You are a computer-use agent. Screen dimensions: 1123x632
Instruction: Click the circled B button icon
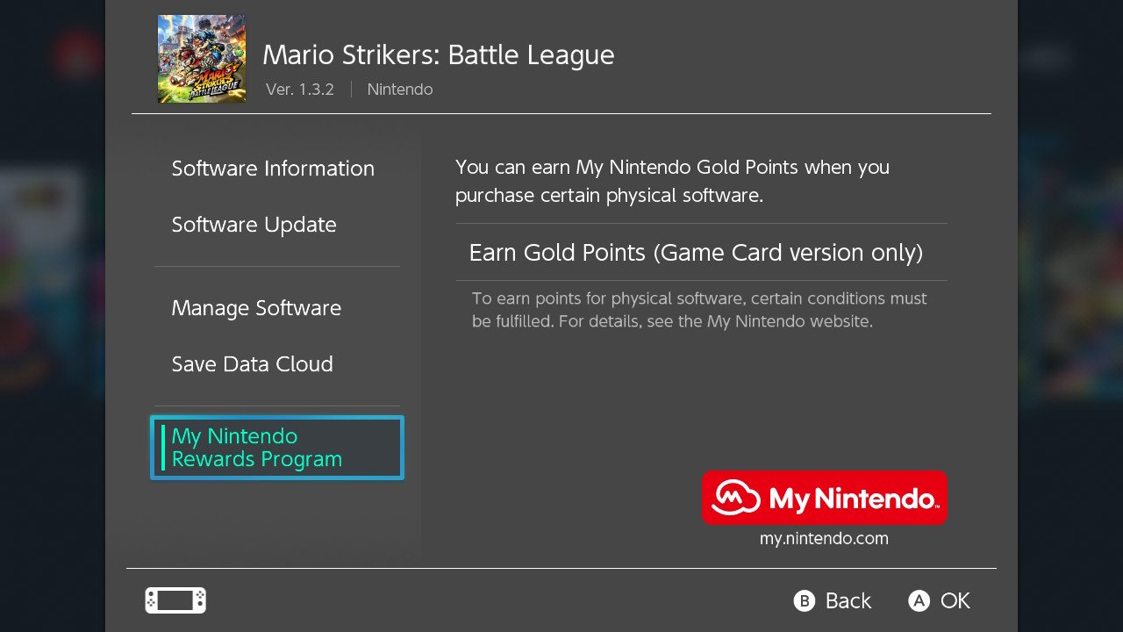[805, 600]
